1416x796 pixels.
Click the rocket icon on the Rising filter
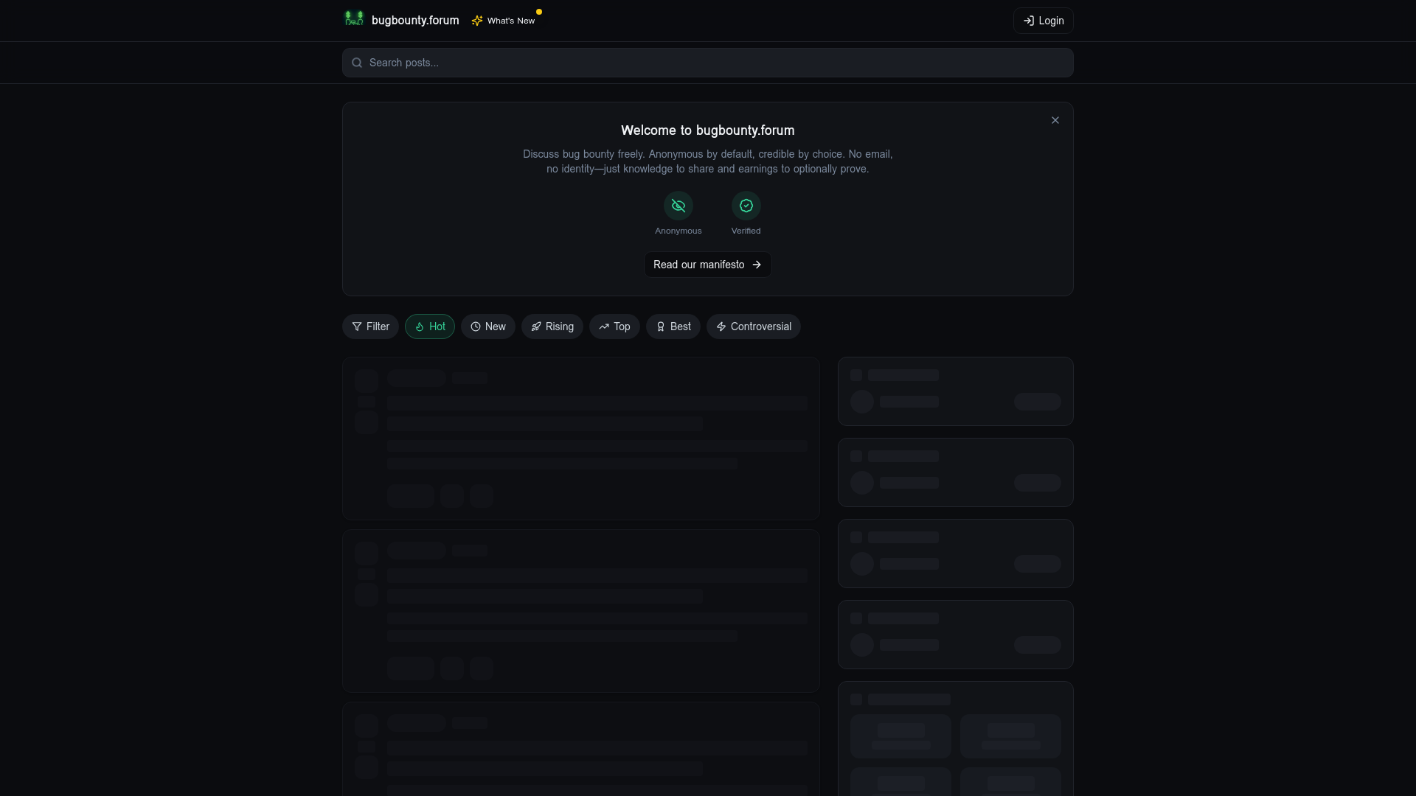tap(538, 327)
